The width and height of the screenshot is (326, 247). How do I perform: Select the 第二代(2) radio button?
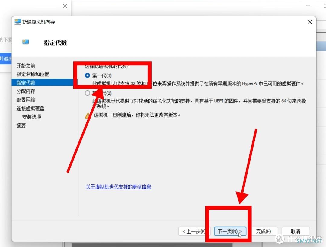point(88,93)
